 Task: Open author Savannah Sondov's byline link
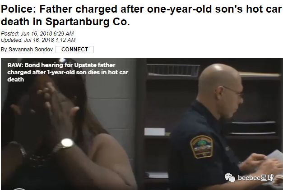(x=31, y=50)
